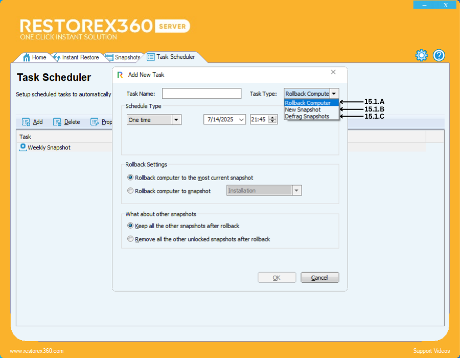Screen dimensions: 460x358
Task: Switch to the Home tab
Action: tap(35, 57)
